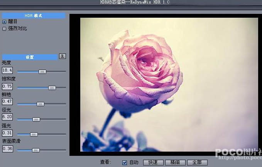Click the 饱和度 saturation slider handle

tap(52, 88)
